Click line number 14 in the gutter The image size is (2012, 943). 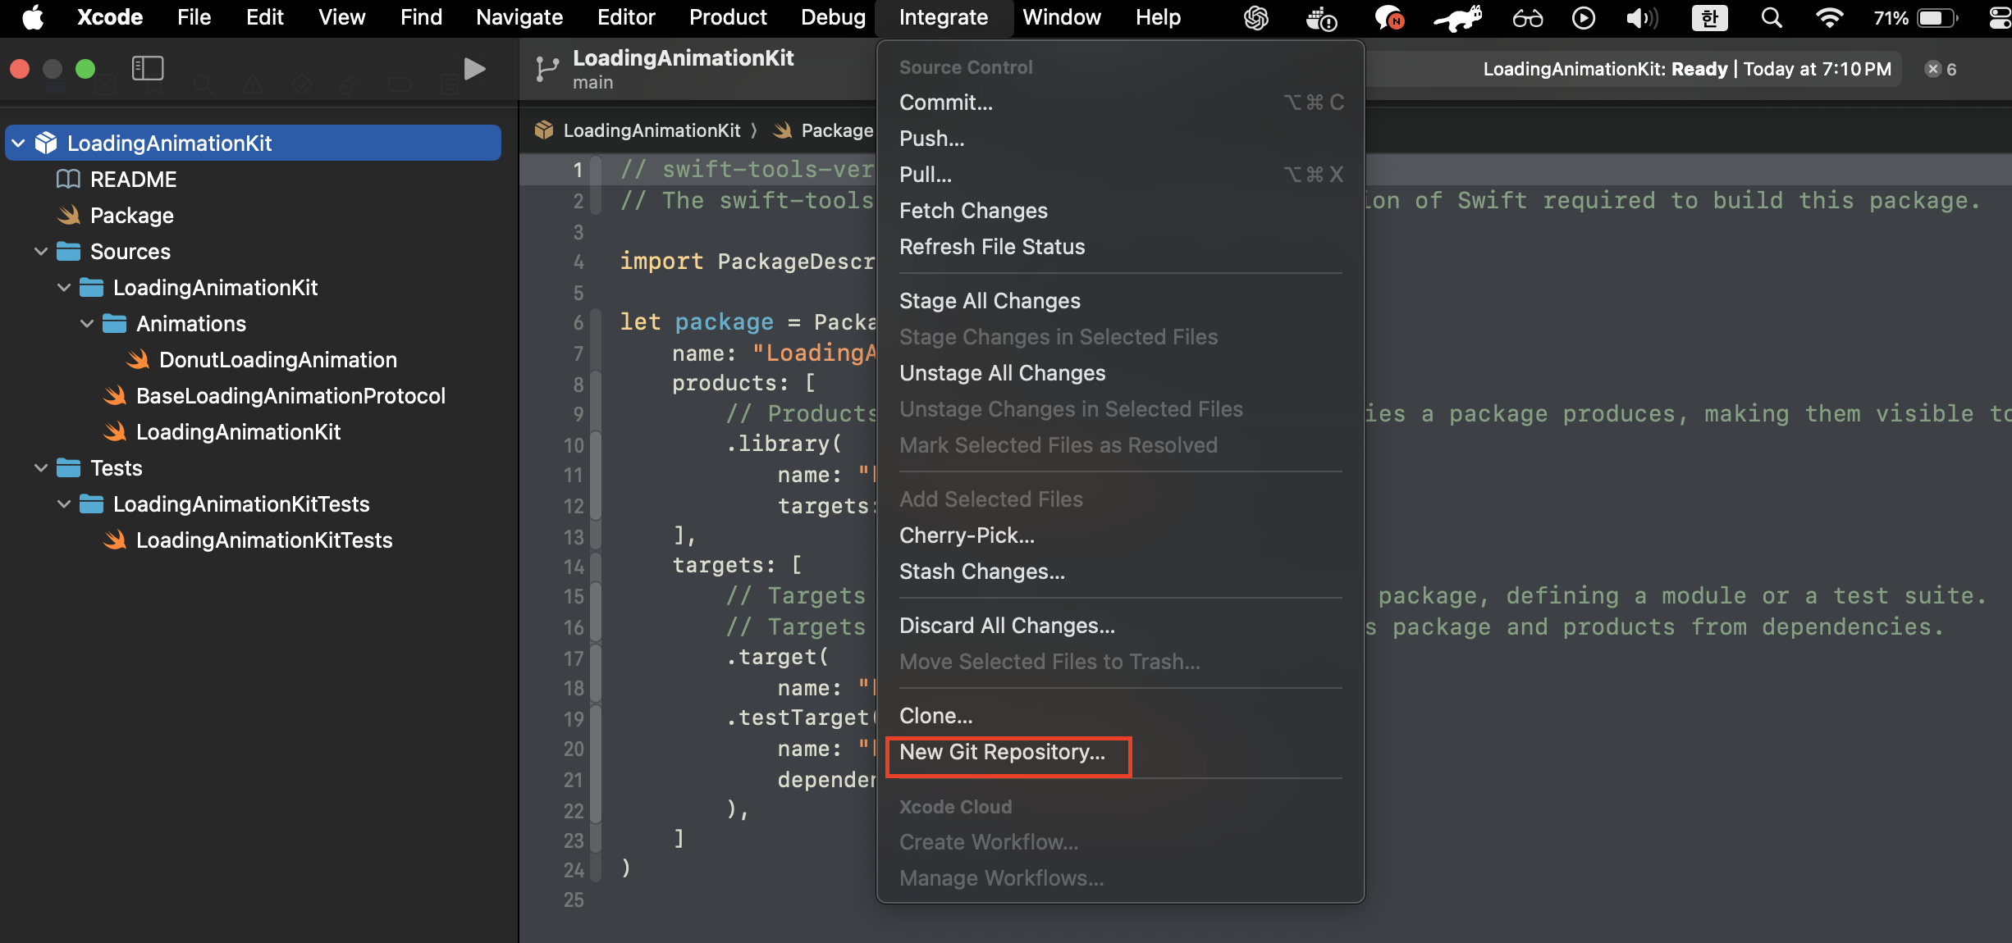[574, 567]
